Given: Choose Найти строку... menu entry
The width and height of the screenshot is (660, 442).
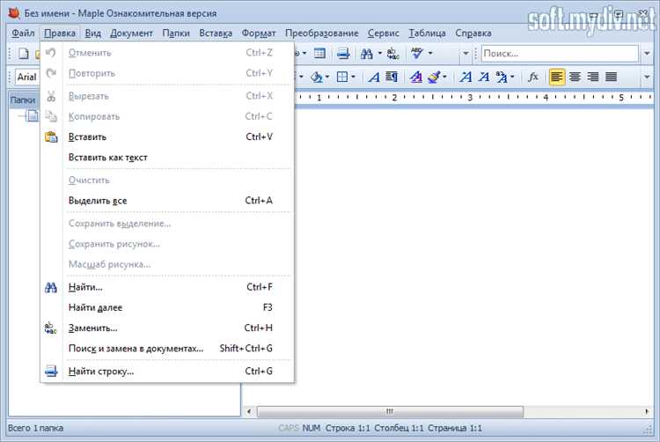Looking at the screenshot, I should point(101,372).
